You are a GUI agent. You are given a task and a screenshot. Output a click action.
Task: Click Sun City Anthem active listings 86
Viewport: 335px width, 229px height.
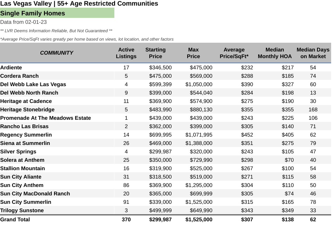[x=126, y=185]
